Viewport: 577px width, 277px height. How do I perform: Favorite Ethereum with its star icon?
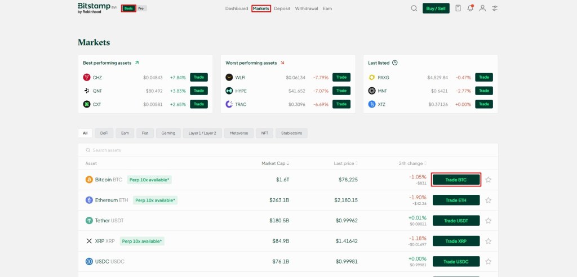click(x=489, y=200)
